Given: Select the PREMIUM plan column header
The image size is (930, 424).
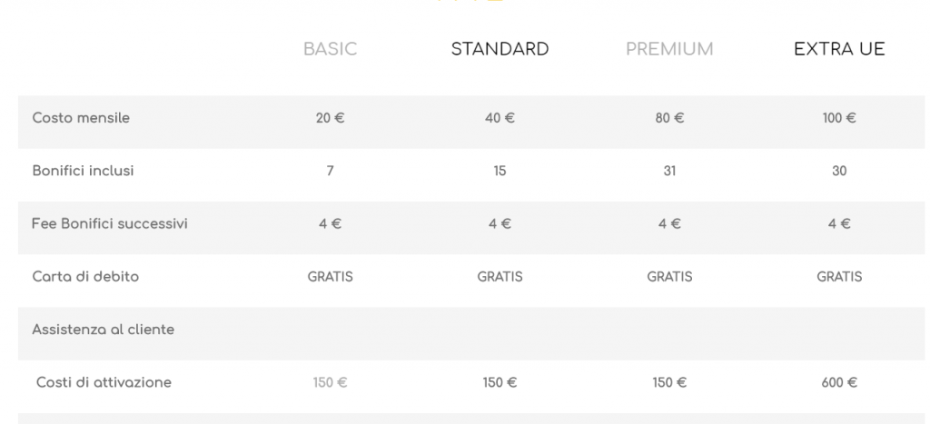Looking at the screenshot, I should [669, 49].
